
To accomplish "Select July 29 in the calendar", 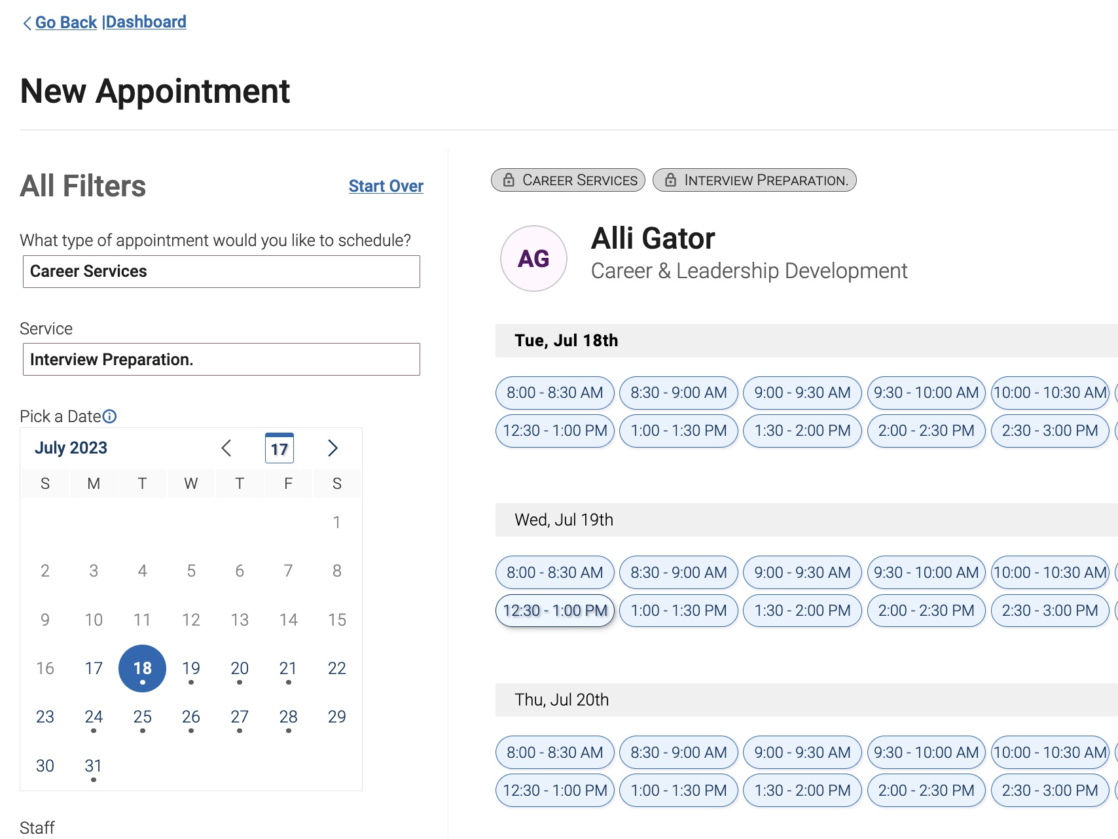I will point(337,717).
